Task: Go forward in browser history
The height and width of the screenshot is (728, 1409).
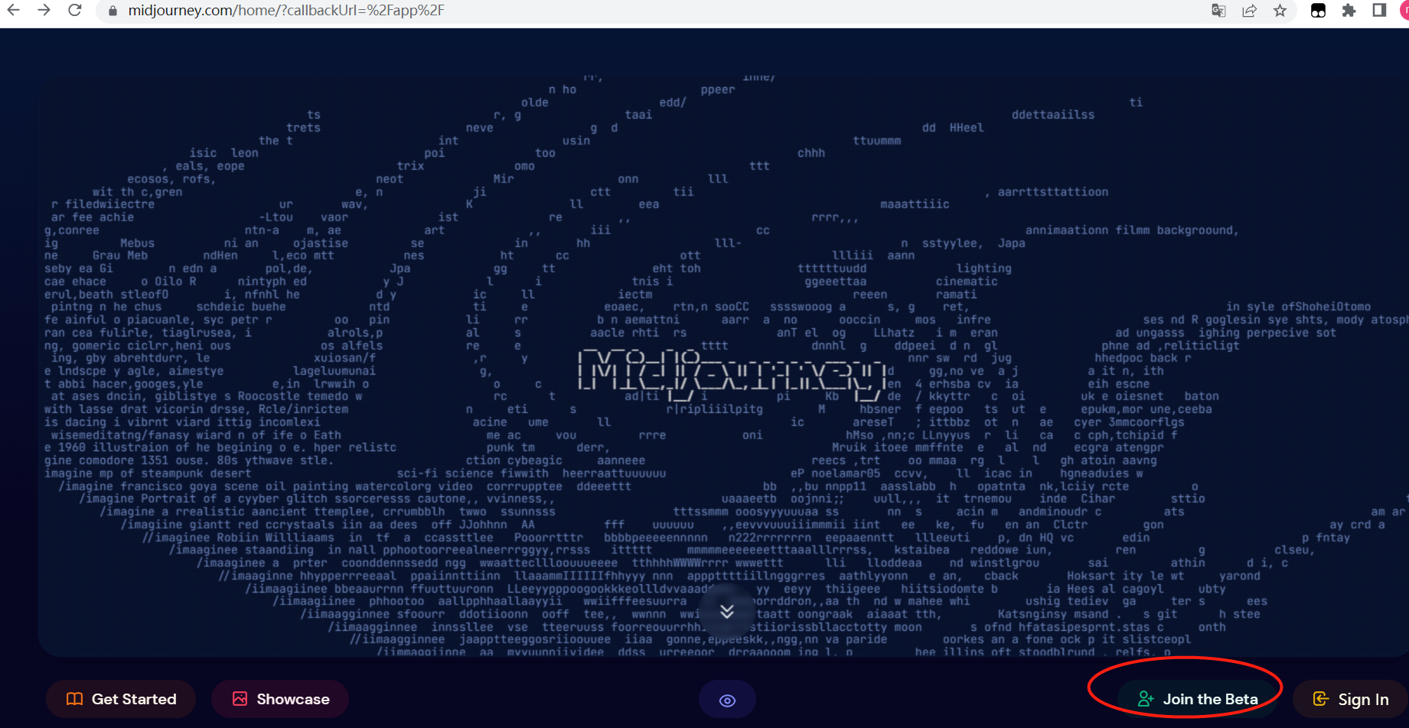Action: [x=44, y=11]
